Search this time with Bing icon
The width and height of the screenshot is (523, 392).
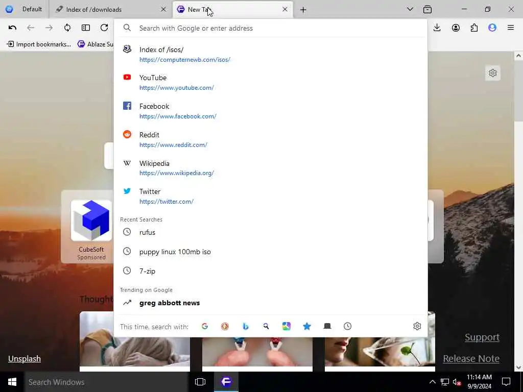pyautogui.click(x=246, y=326)
